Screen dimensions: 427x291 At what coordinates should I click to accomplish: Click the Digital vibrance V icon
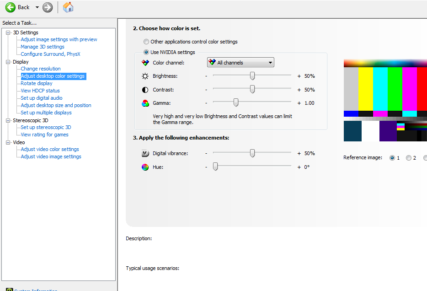point(145,153)
